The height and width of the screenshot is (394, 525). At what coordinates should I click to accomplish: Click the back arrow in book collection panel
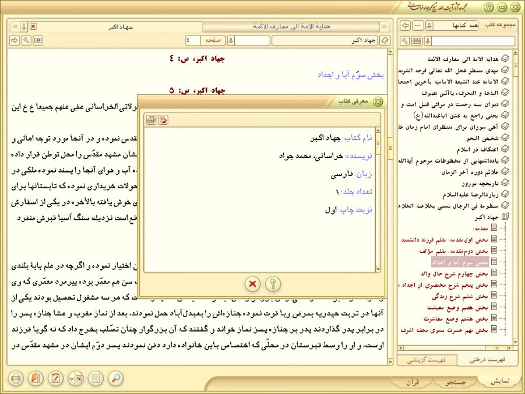(x=406, y=26)
